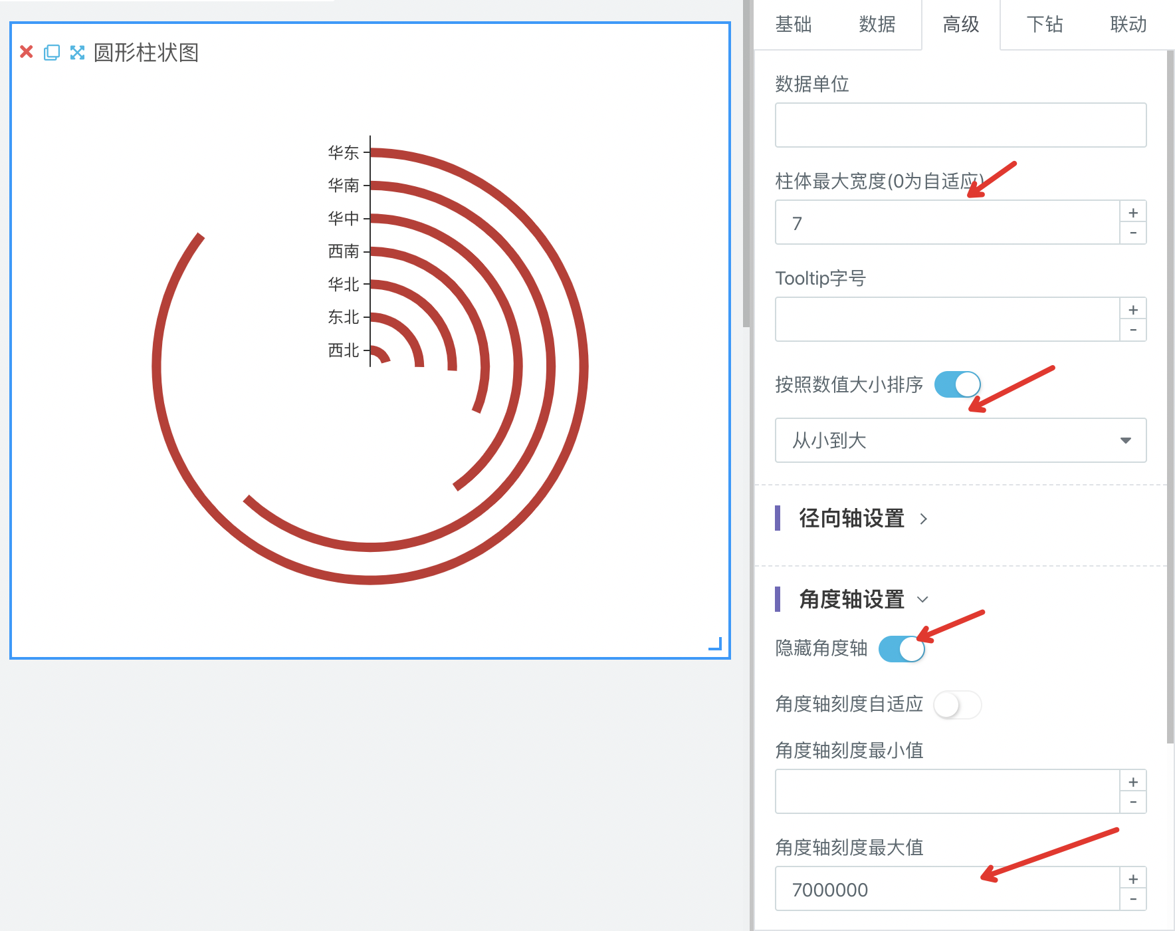
Task: Click the angle axis minimum value field
Action: point(947,791)
